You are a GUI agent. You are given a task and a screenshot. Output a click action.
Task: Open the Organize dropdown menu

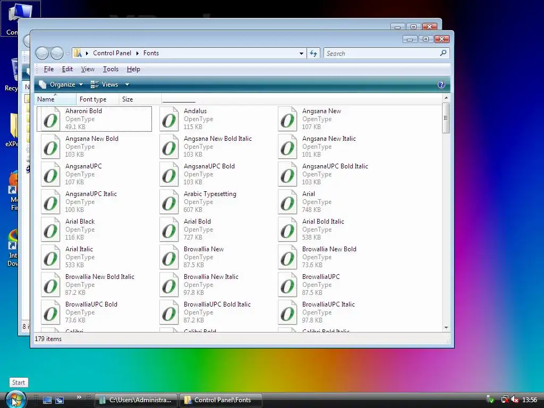(61, 84)
